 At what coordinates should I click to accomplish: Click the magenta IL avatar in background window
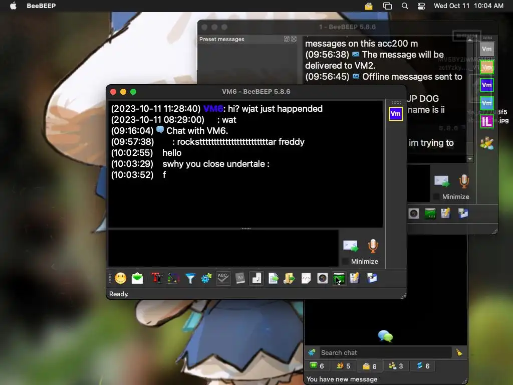486,121
